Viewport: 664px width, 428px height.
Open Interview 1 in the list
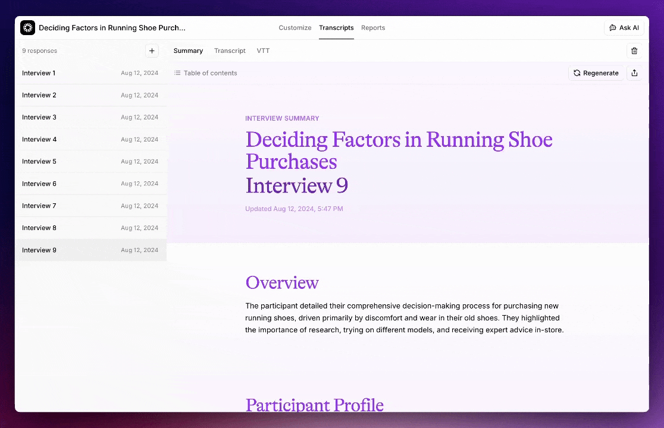point(90,73)
